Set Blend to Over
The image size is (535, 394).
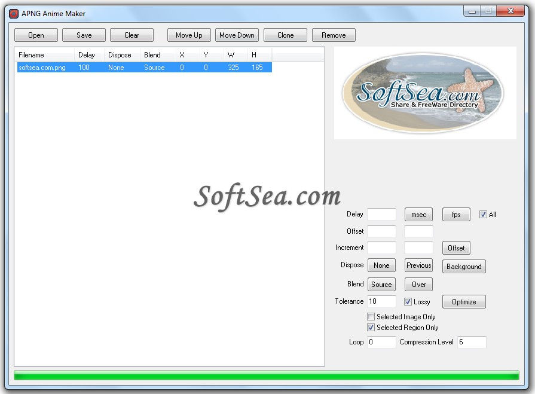(418, 284)
